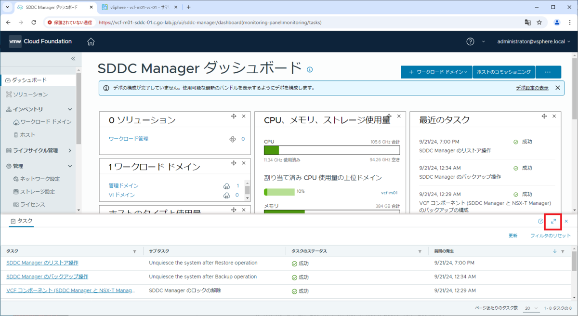Open the ワークロード管理 link
Image resolution: width=578 pixels, height=316 pixels.
(129, 139)
